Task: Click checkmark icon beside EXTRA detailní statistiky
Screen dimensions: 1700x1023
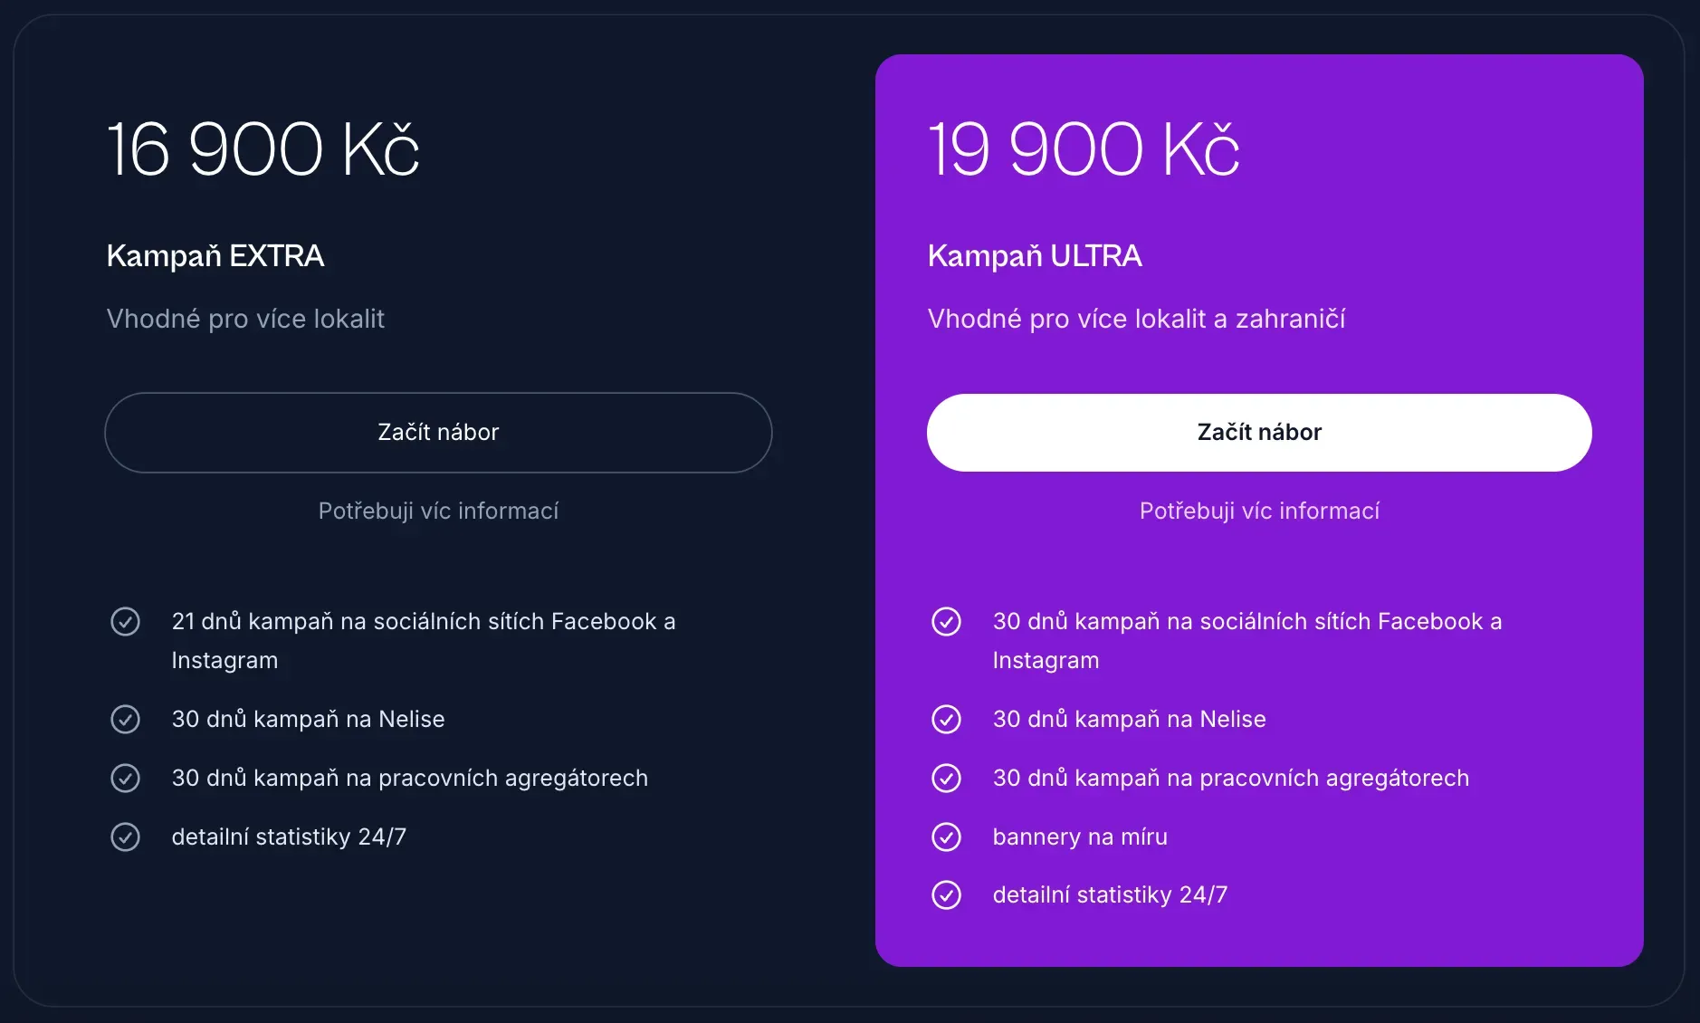Action: coord(125,837)
